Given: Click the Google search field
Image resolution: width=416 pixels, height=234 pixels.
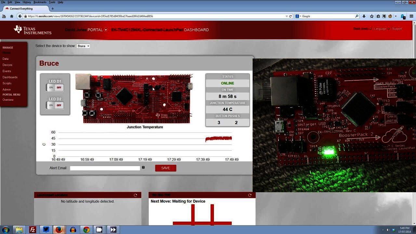Looking at the screenshot, I should tap(328, 16).
